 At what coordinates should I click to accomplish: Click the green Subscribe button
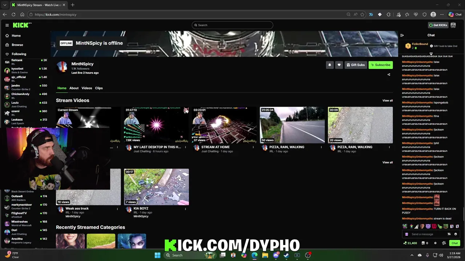point(381,65)
